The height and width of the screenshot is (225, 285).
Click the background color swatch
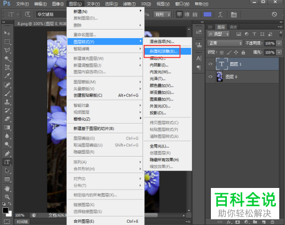point(10,214)
